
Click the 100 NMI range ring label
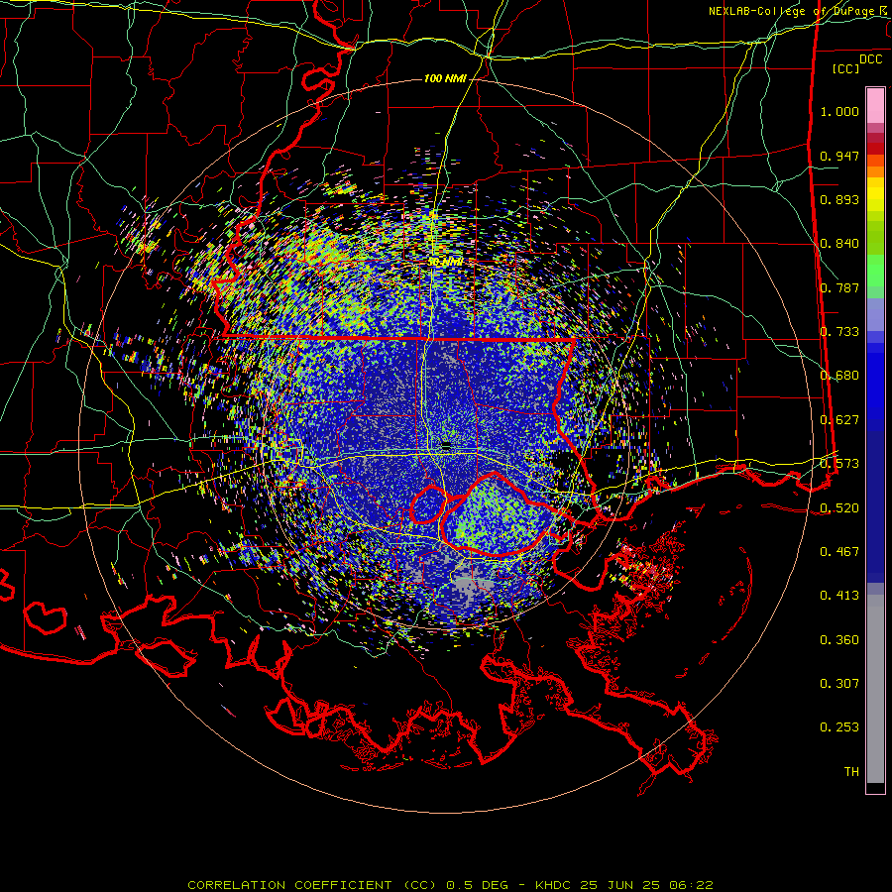[x=445, y=78]
